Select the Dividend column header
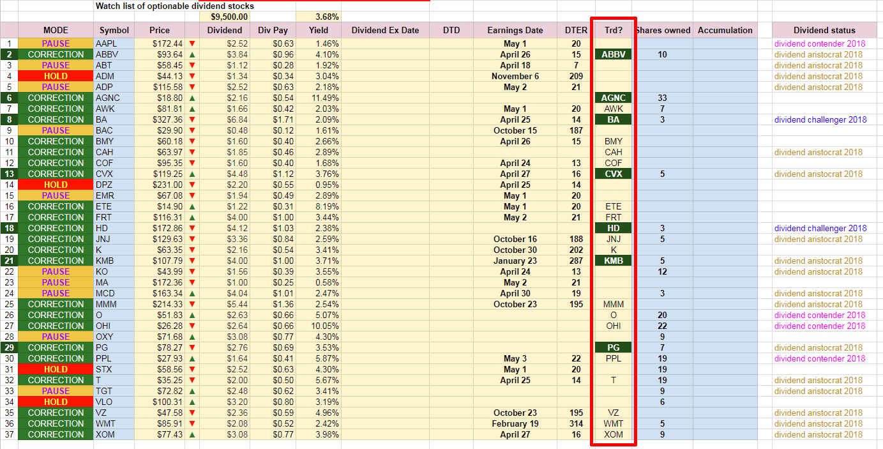 pos(225,30)
